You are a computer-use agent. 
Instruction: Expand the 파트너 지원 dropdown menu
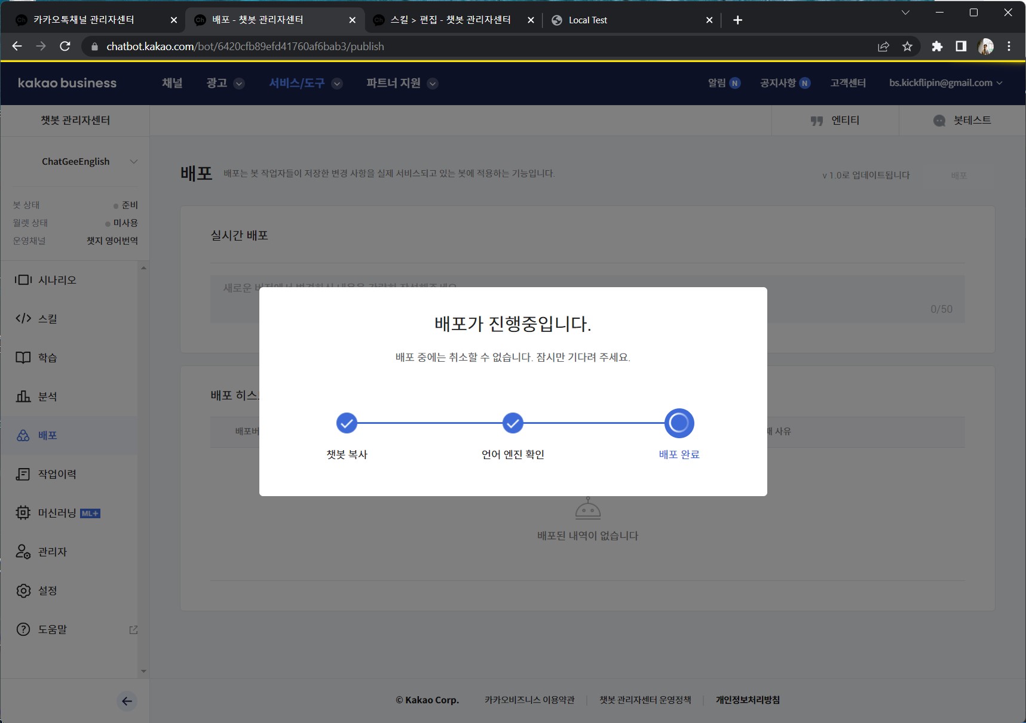click(433, 84)
